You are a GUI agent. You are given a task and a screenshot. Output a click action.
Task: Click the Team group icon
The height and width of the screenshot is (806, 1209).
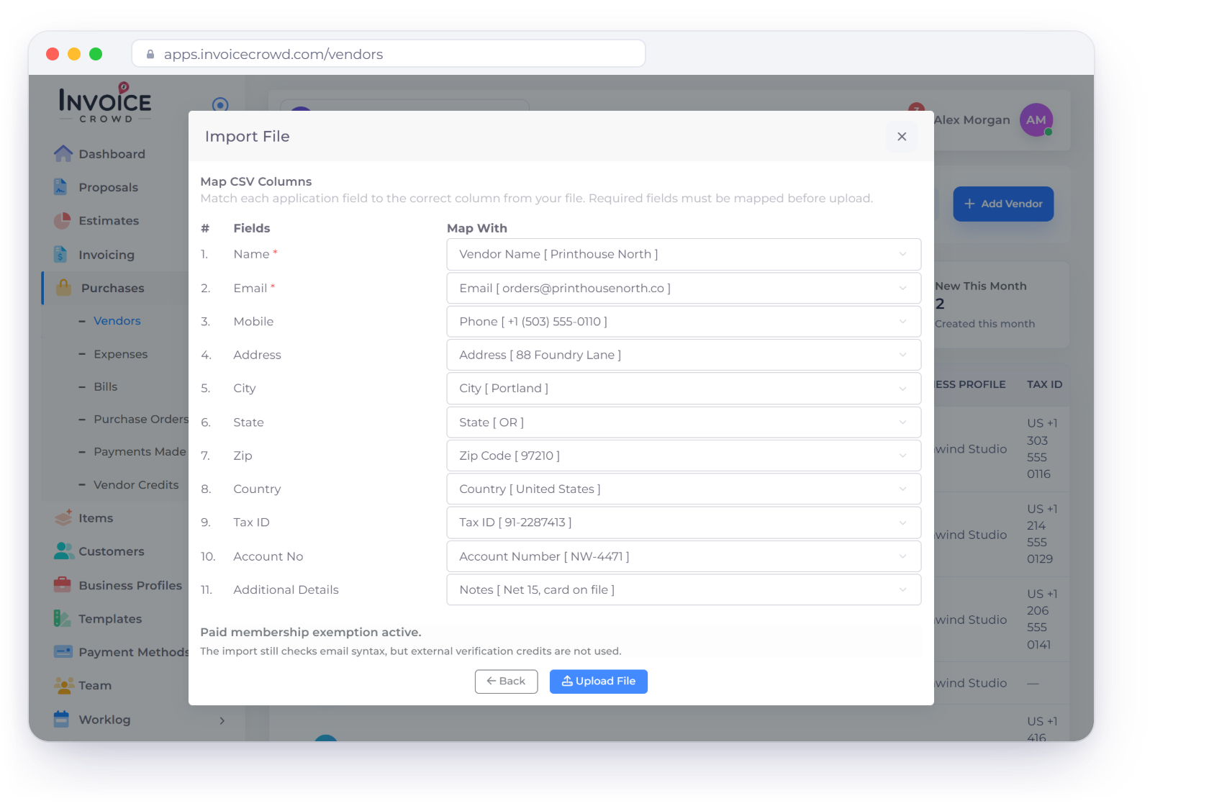point(64,685)
